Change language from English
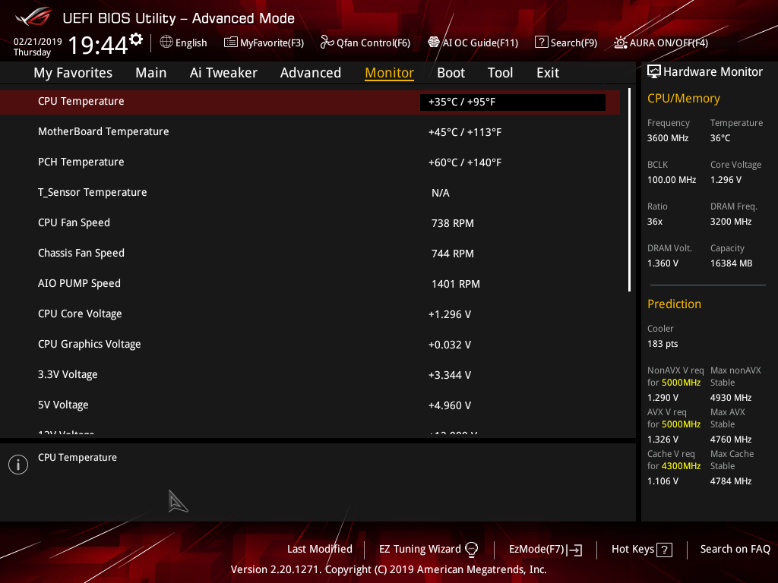Viewport: 778px width, 583px height. click(x=184, y=43)
